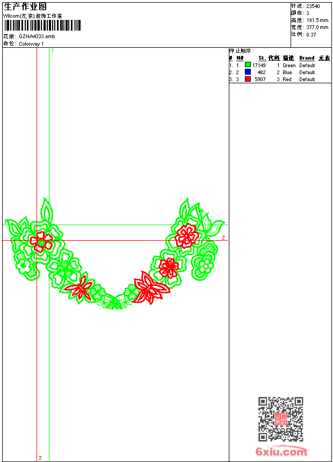333x462 pixels.
Task: Click the 'Default' brand in Green row
Action: [x=307, y=66]
